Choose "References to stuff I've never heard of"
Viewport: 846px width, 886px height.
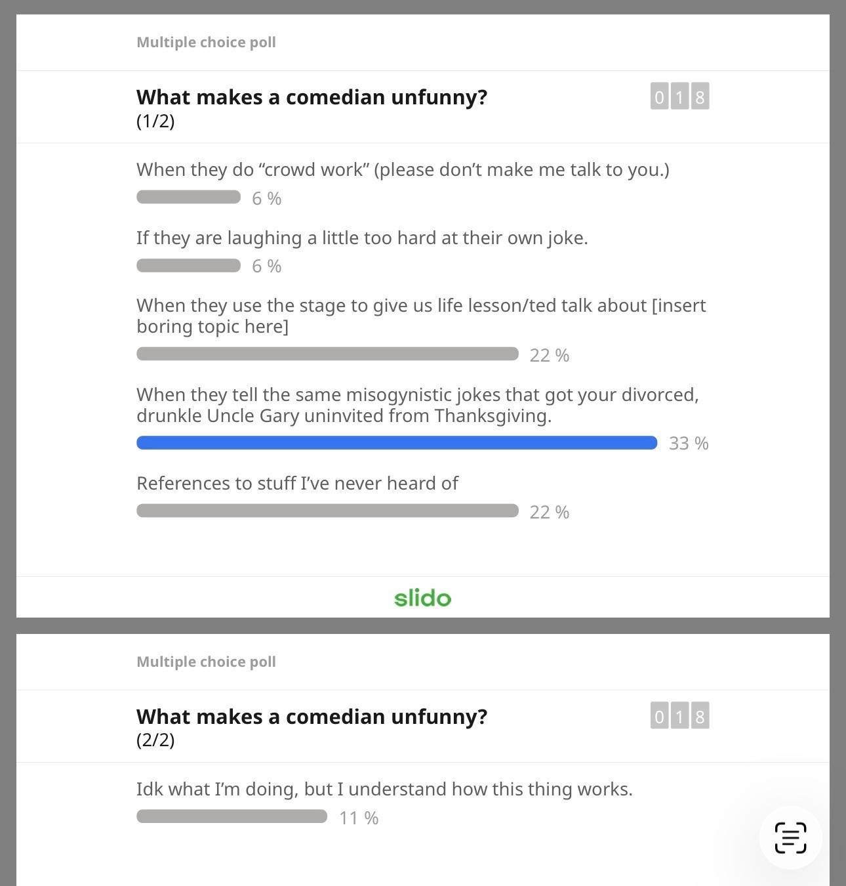click(297, 484)
